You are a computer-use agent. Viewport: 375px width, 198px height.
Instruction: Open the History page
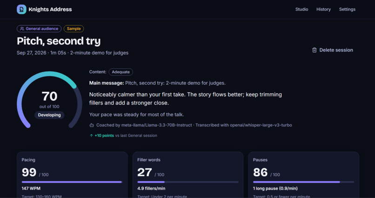(x=323, y=9)
